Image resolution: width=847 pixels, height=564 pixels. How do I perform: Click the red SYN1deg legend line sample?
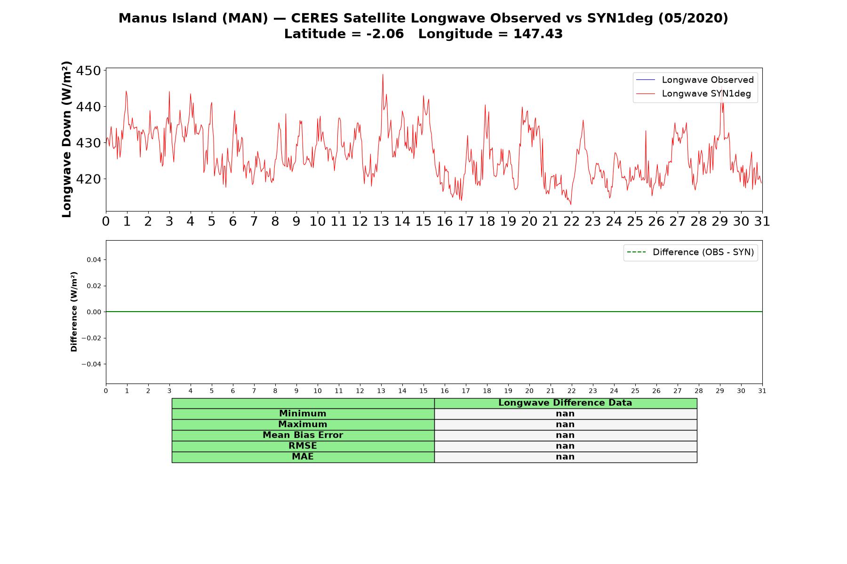646,94
